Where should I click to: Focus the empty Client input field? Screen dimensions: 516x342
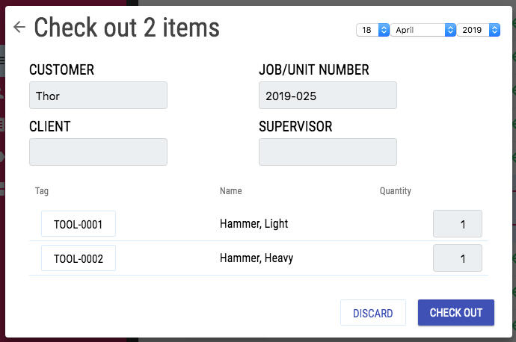tap(98, 152)
